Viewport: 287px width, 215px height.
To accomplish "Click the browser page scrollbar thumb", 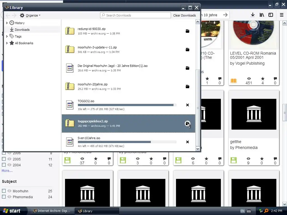I will pos(285,113).
